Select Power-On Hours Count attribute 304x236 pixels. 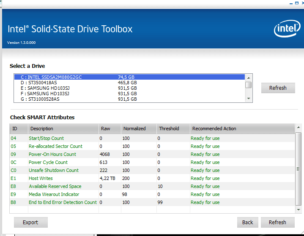tap(152, 154)
